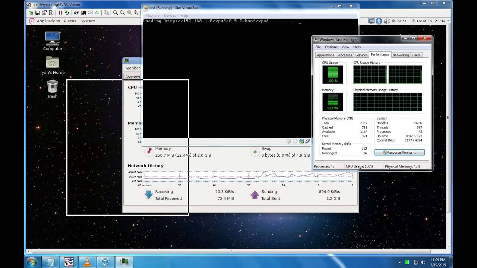
Task: Send Ctrl+Alt+Del via TightVNC toolbar
Action: pos(76,13)
